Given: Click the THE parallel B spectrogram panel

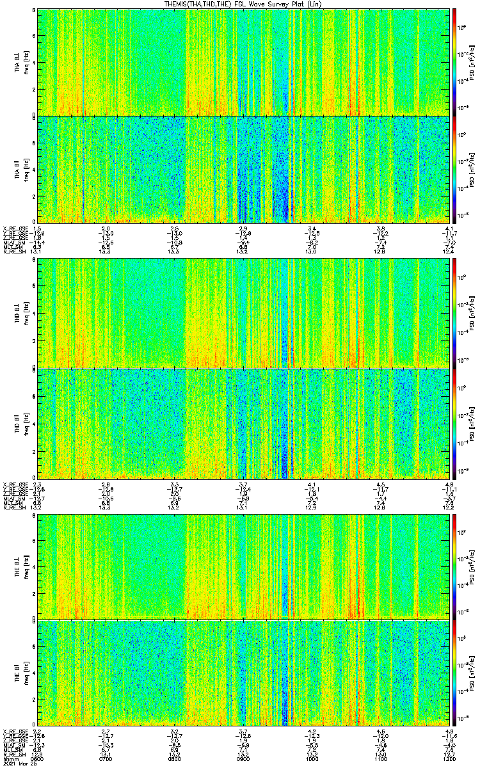Looking at the screenshot, I should click(243, 672).
